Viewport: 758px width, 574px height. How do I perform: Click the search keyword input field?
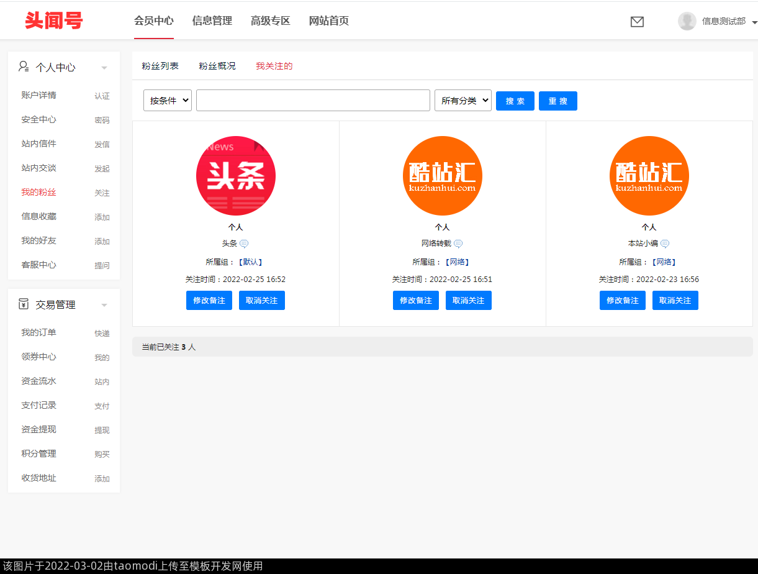313,101
